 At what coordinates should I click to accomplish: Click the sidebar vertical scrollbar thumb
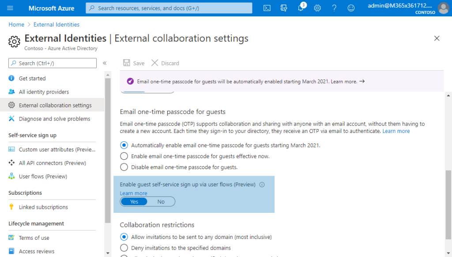tap(108, 151)
